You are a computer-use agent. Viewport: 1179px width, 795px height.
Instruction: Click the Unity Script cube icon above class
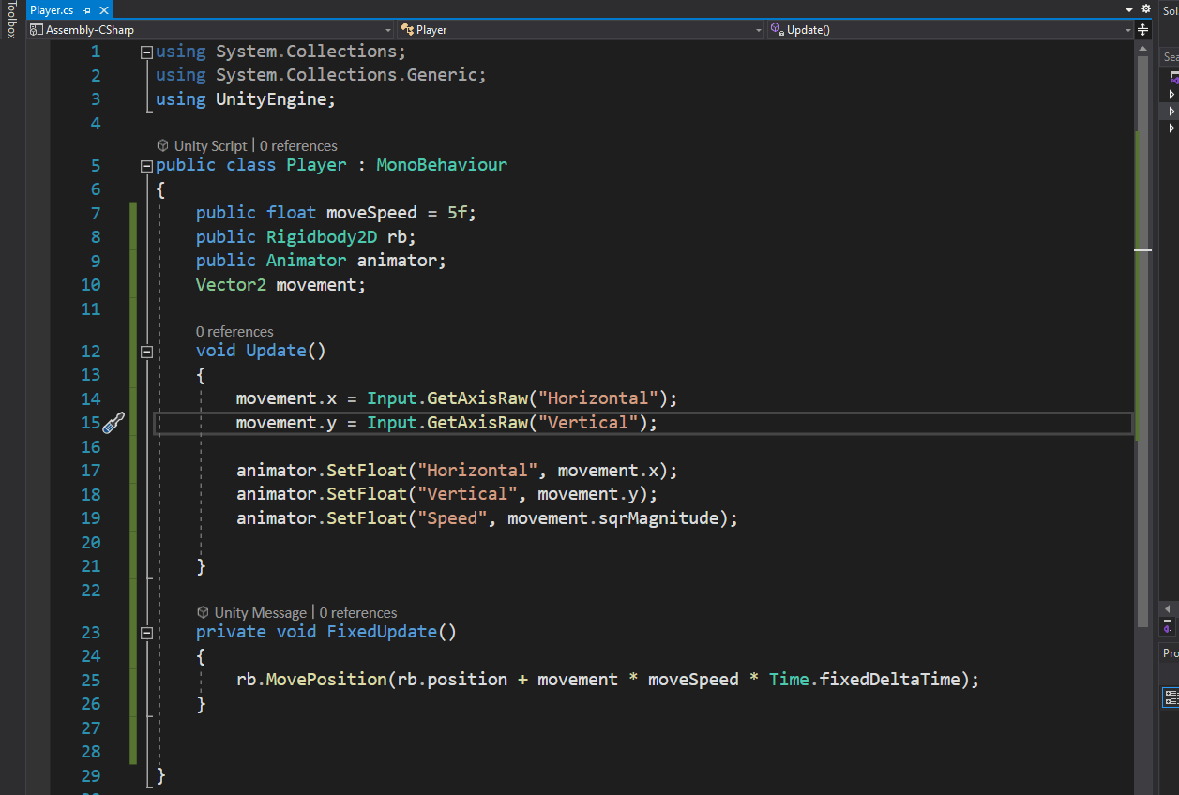(x=162, y=145)
